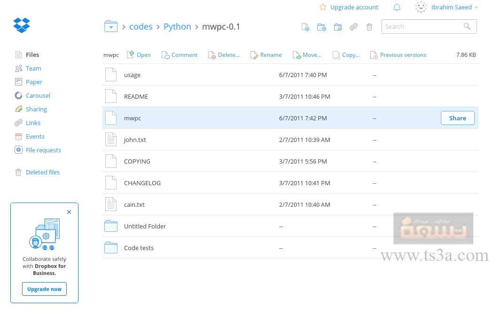Open the folder dropdown icon in breadcrumb

coord(111,26)
